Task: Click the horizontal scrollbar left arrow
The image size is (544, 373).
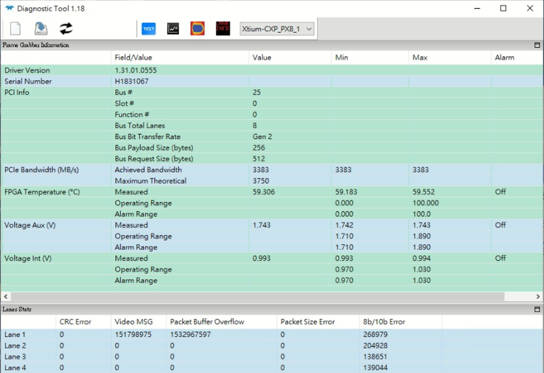Action: (5, 297)
